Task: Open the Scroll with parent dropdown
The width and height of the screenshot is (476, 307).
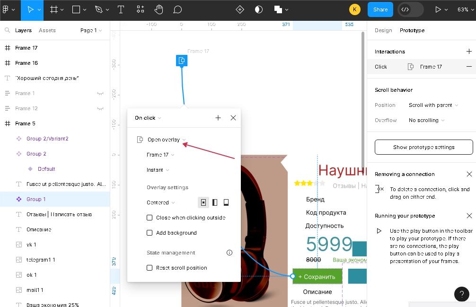Action: [x=433, y=105]
